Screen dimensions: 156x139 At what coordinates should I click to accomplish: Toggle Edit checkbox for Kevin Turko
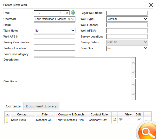point(139,120)
